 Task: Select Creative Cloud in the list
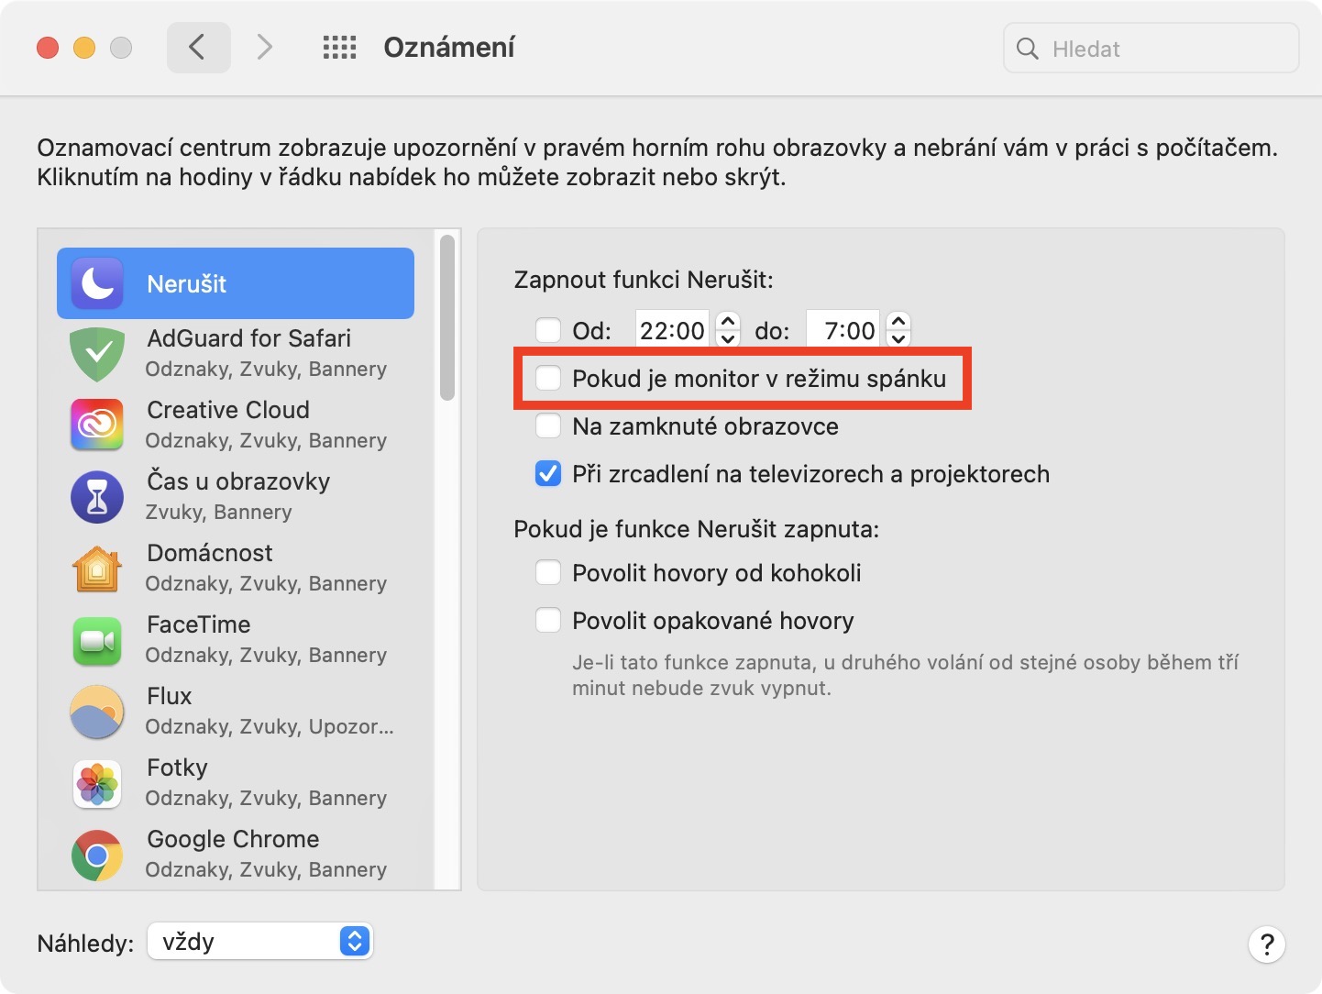click(x=236, y=425)
